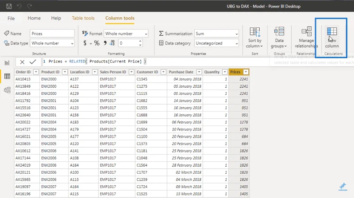Click the Redo arrow icon

[30, 6]
